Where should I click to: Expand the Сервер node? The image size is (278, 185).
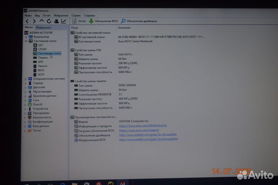pyautogui.click(x=25, y=83)
